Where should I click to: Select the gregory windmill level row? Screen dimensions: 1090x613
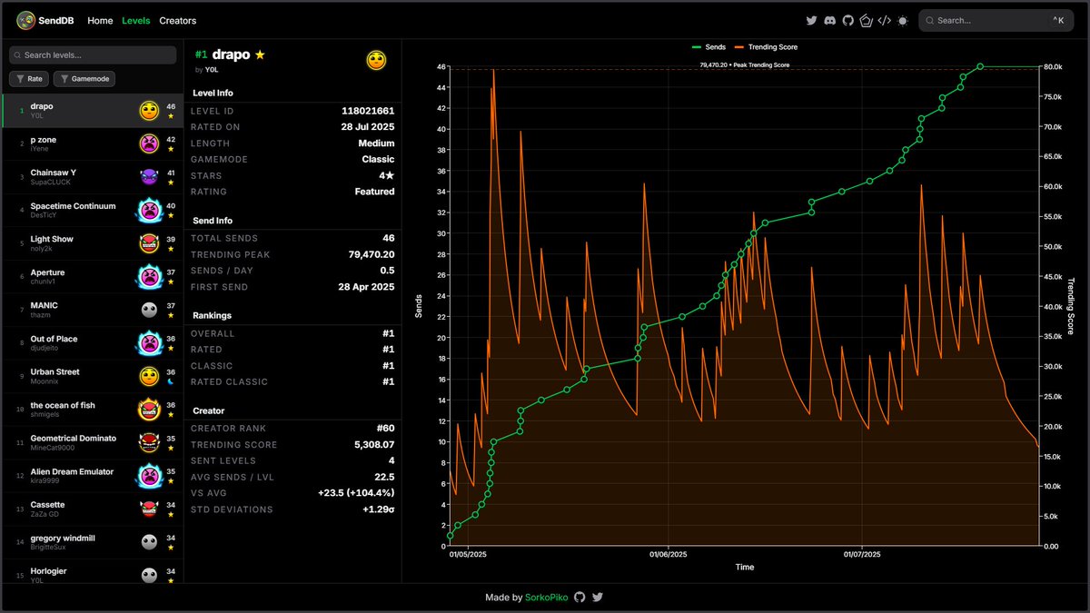click(93, 542)
